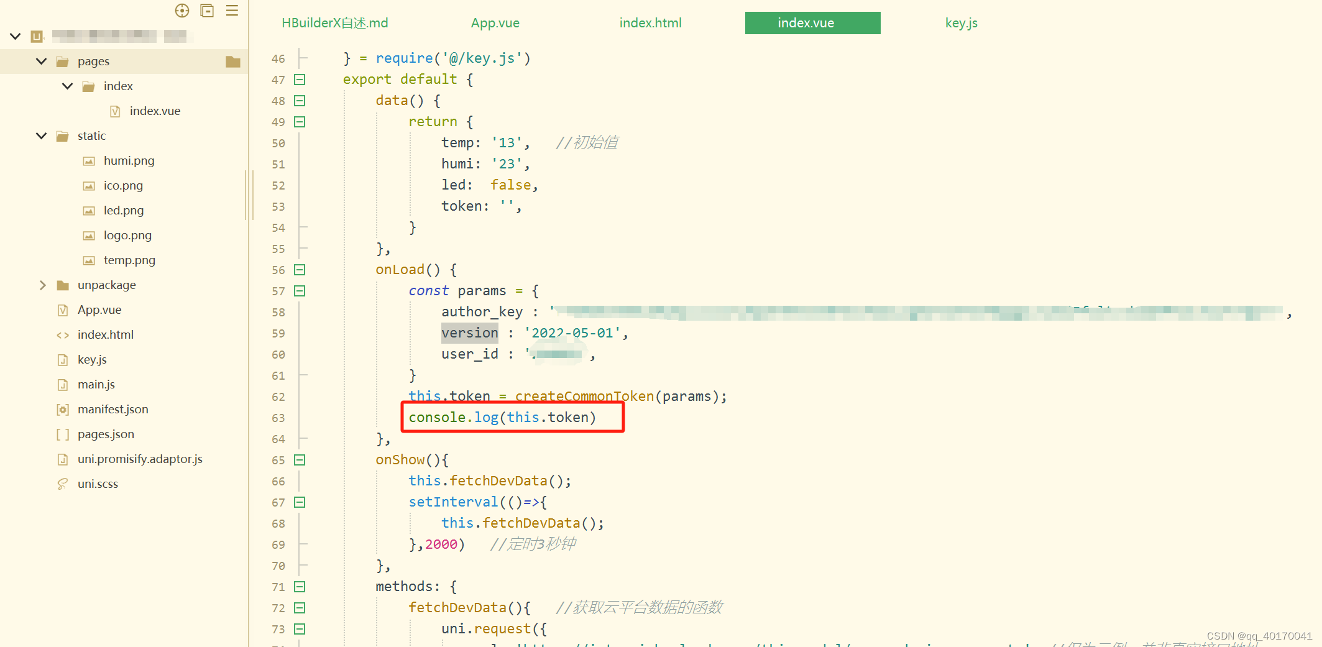This screenshot has height=647, width=1322.
Task: Click the JS file icon of main.js
Action: pyautogui.click(x=63, y=385)
